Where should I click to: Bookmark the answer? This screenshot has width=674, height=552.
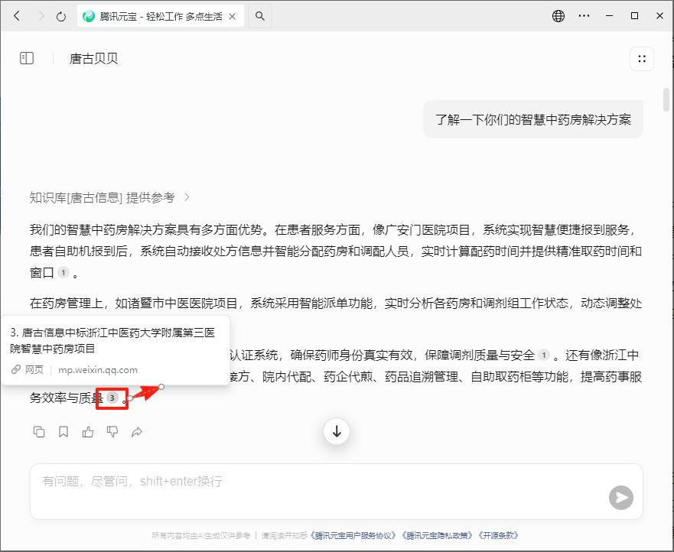[63, 432]
